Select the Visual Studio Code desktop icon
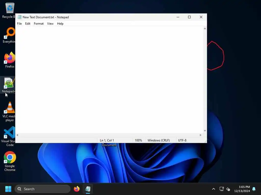This screenshot has height=195, width=261. (9, 136)
